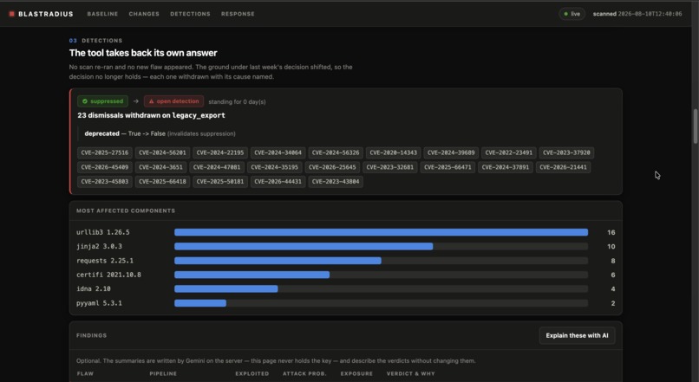Click the pyyaml 5.3.1 bar

pos(381,303)
